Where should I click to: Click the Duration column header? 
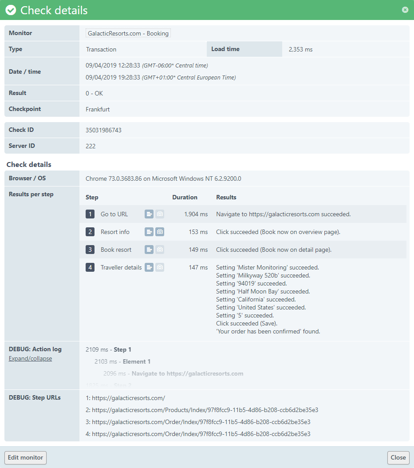[x=185, y=197]
